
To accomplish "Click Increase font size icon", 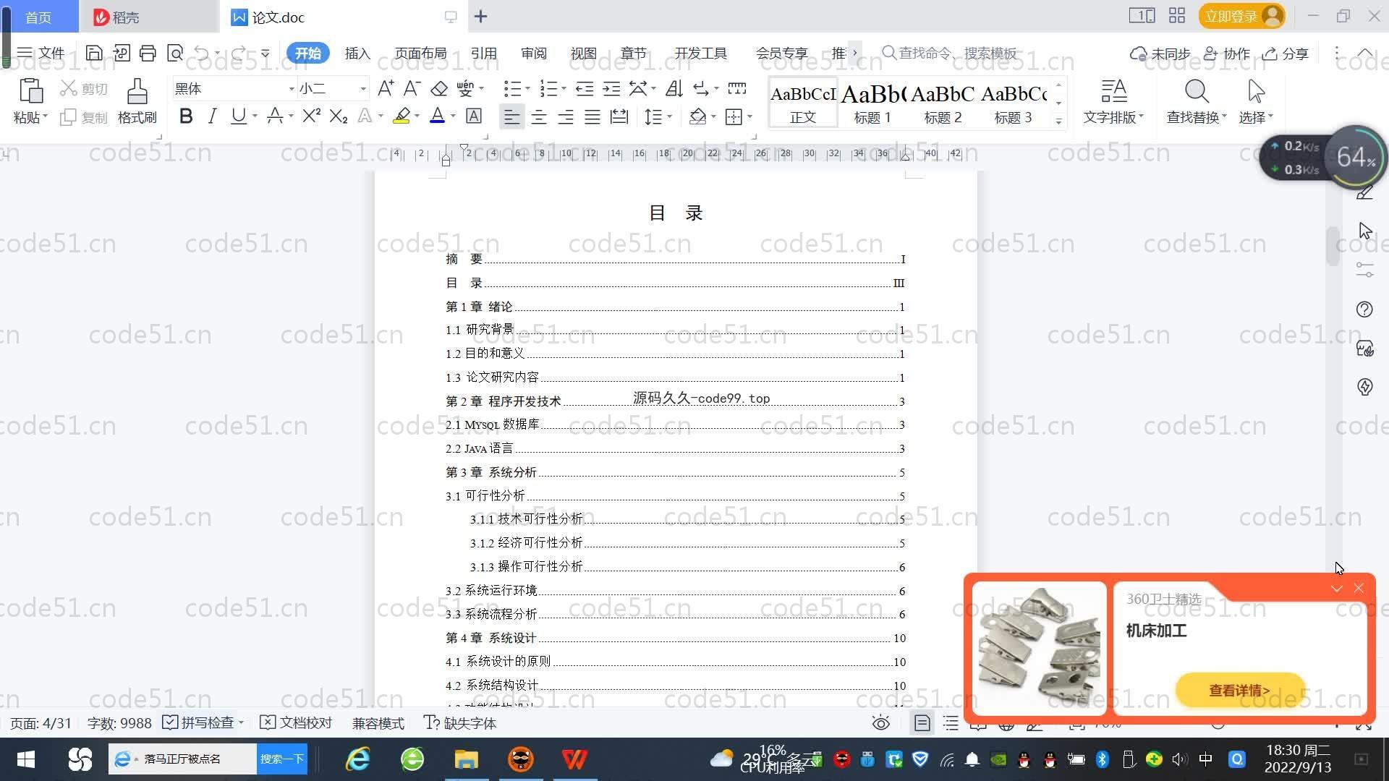I will point(386,88).
